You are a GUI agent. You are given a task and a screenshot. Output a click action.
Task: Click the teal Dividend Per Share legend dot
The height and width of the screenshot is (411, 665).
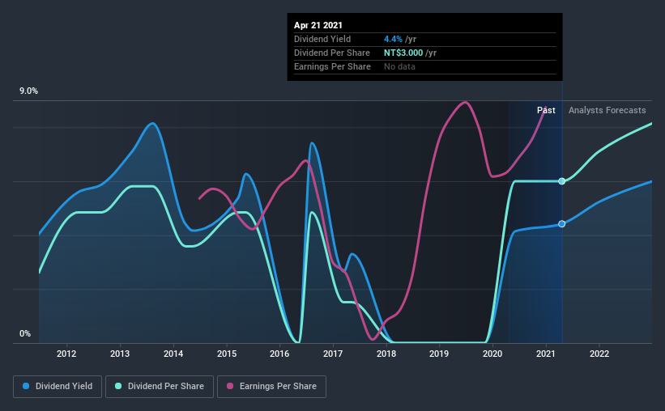click(118, 386)
